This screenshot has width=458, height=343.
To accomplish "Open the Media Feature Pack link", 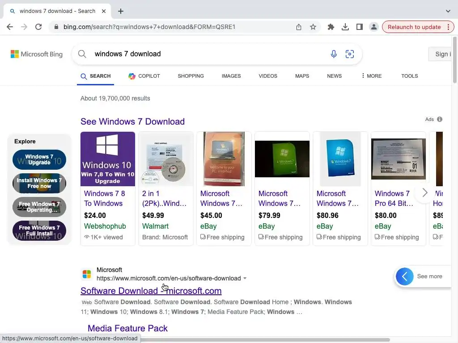I will 127,328.
